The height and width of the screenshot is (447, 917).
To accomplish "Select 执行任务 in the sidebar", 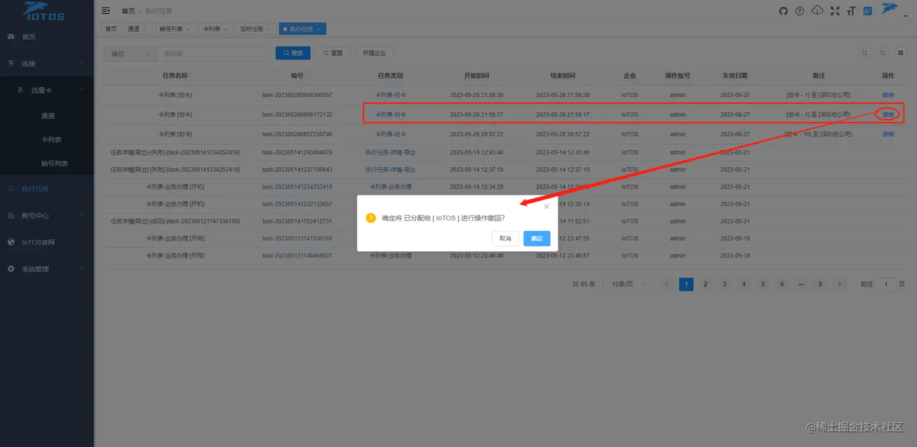I will coord(47,189).
